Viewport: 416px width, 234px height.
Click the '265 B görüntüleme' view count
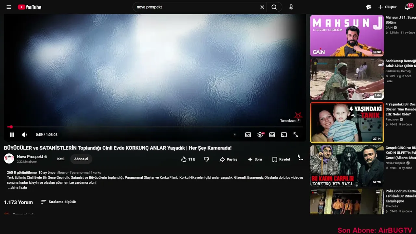(x=22, y=173)
